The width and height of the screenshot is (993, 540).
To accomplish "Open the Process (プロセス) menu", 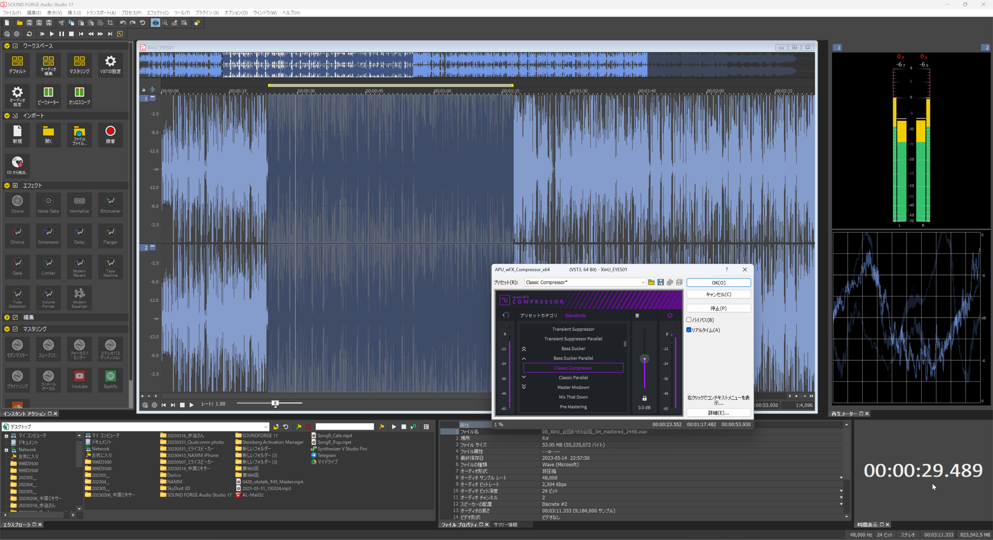I will click(131, 13).
